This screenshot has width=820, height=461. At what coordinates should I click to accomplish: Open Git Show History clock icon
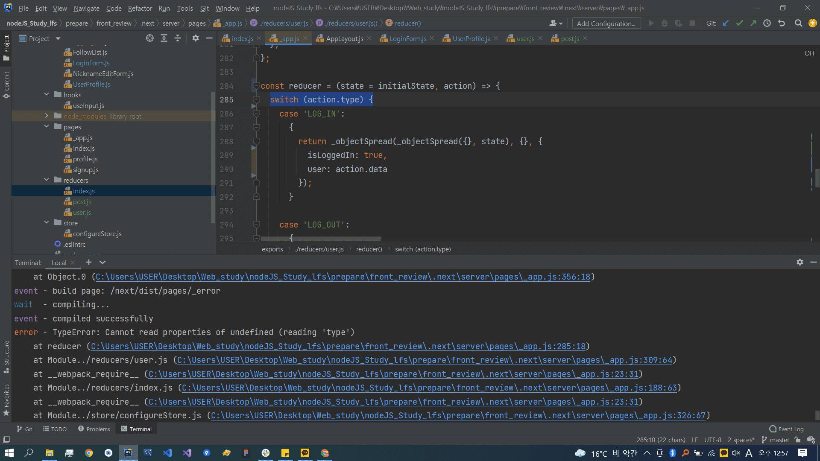point(767,23)
